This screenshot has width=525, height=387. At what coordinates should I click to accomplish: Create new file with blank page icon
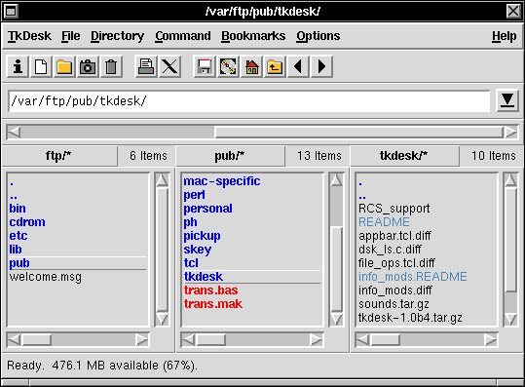point(41,66)
